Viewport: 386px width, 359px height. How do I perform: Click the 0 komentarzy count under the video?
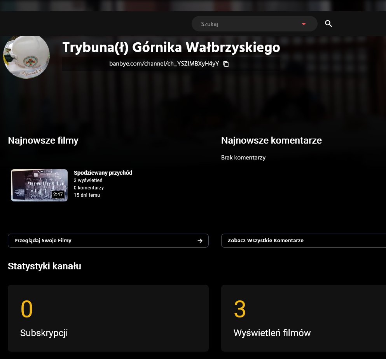coord(89,188)
